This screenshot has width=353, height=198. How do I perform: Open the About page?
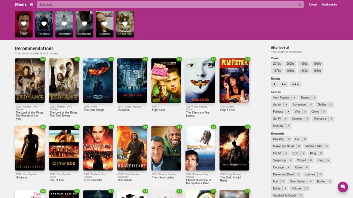coord(313,5)
